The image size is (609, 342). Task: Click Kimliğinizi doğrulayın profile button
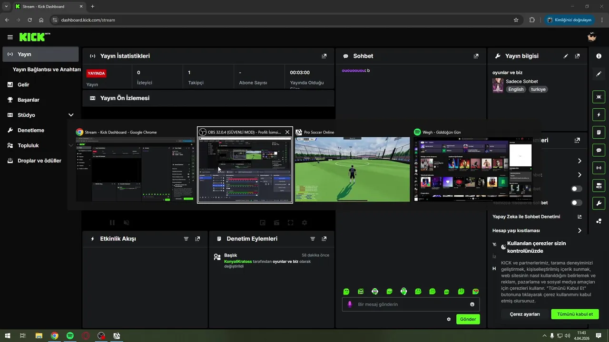[570, 20]
